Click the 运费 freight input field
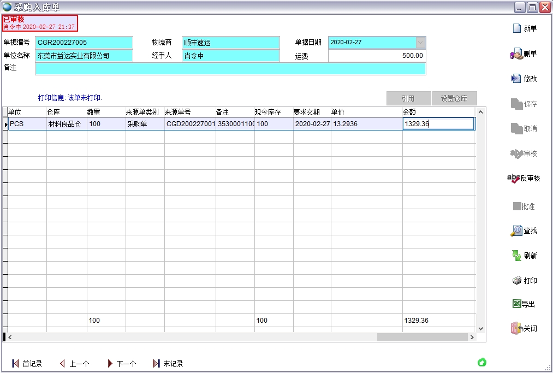Image resolution: width=553 pixels, height=373 pixels. coord(377,56)
